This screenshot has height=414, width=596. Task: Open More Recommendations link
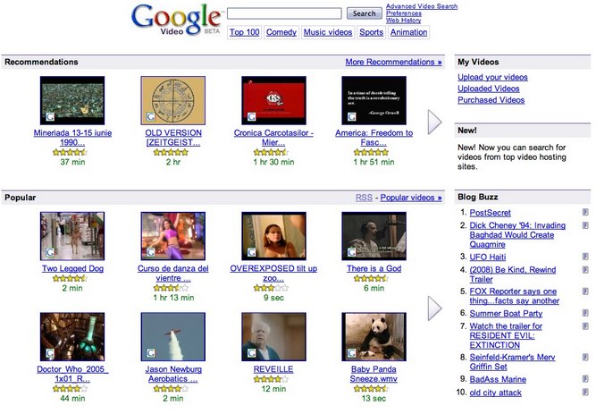coord(393,62)
